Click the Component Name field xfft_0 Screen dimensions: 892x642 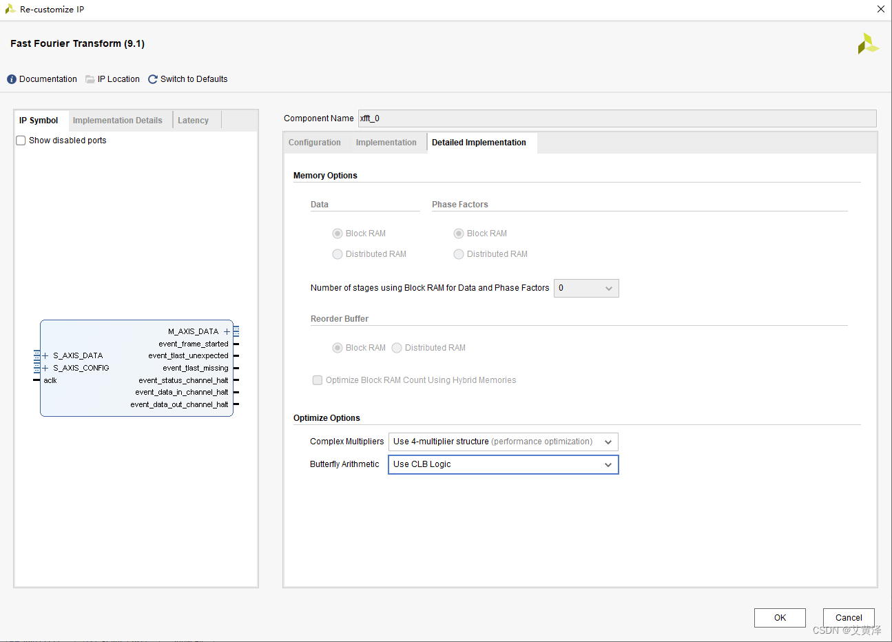pos(617,118)
